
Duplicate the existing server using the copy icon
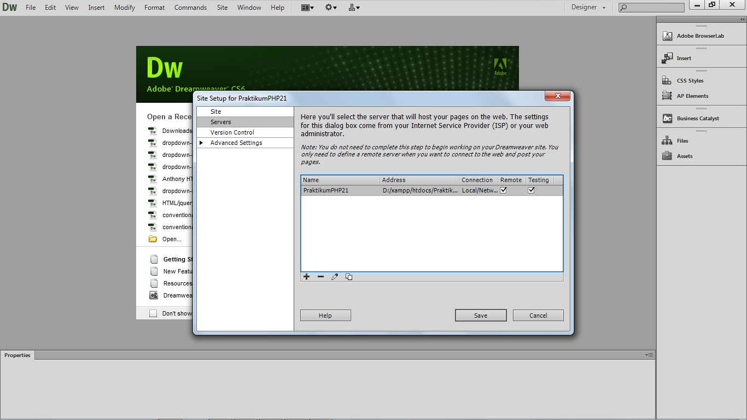pos(349,277)
